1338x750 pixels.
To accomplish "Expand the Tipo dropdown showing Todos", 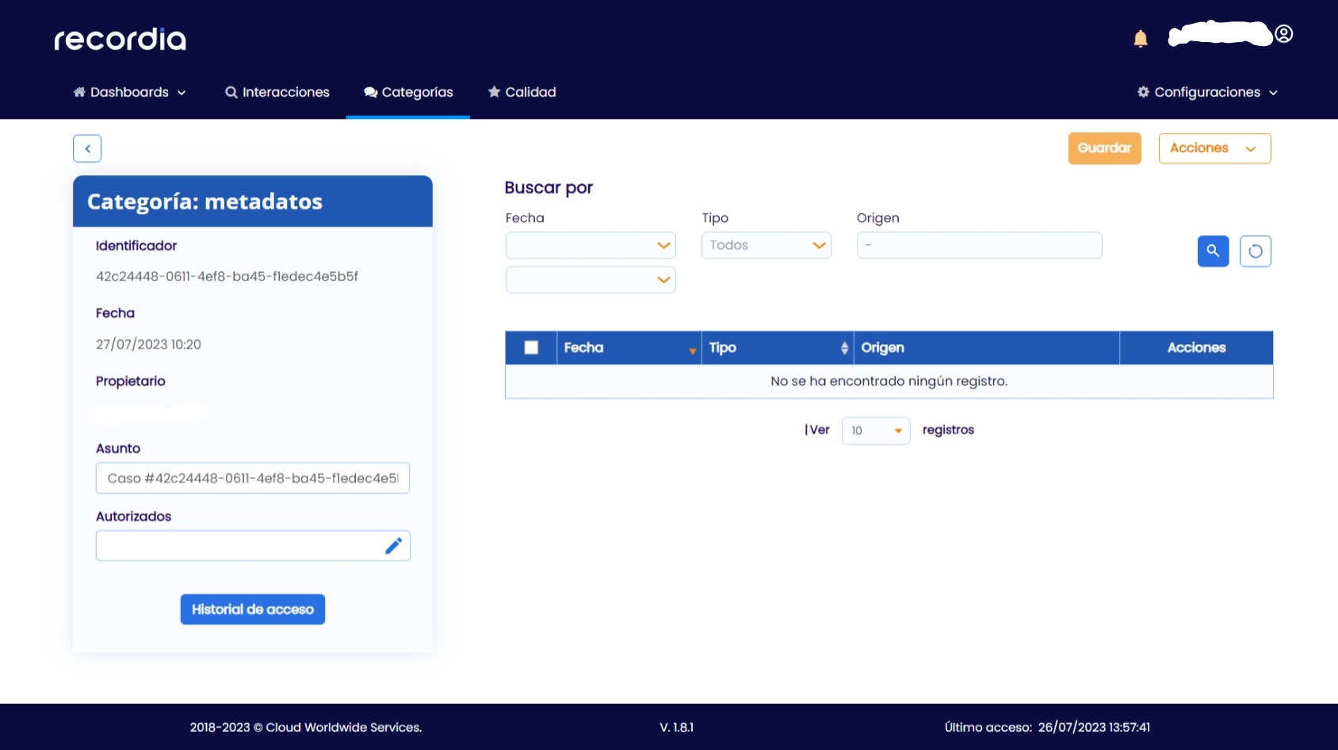I will coord(766,245).
